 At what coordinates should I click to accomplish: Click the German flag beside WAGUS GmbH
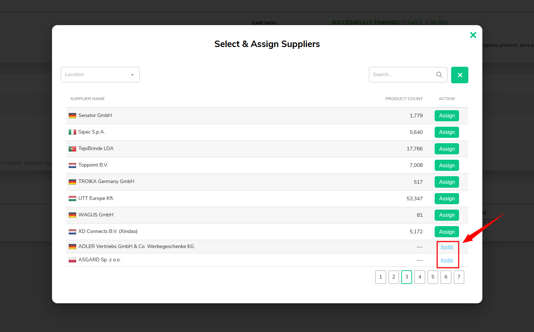point(72,215)
